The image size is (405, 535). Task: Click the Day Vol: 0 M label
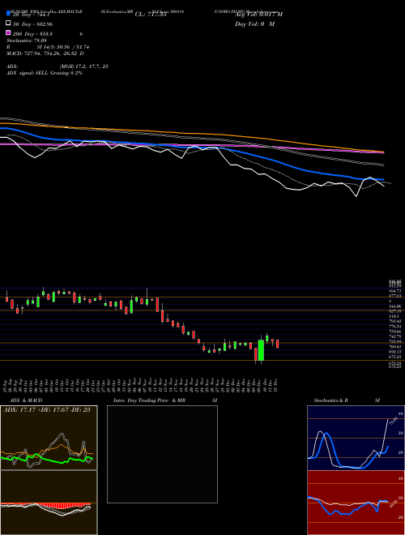click(254, 24)
